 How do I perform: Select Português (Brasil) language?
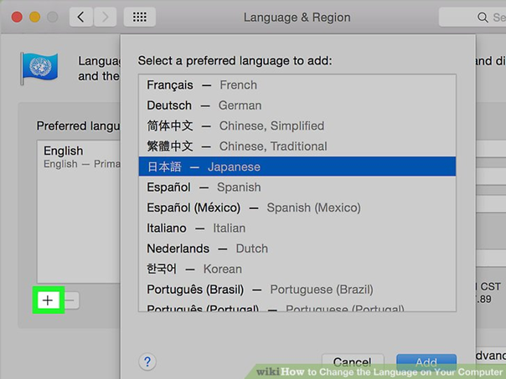point(297,289)
